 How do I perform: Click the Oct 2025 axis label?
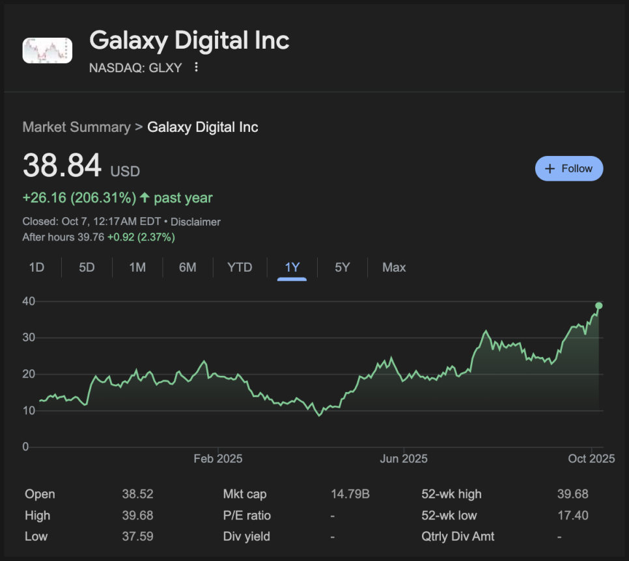(591, 459)
